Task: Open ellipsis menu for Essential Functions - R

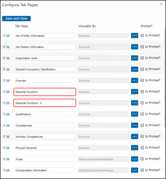Action: click(x=135, y=103)
